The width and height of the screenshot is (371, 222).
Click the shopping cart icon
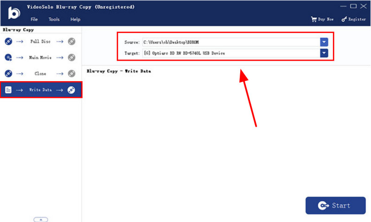tap(314, 19)
